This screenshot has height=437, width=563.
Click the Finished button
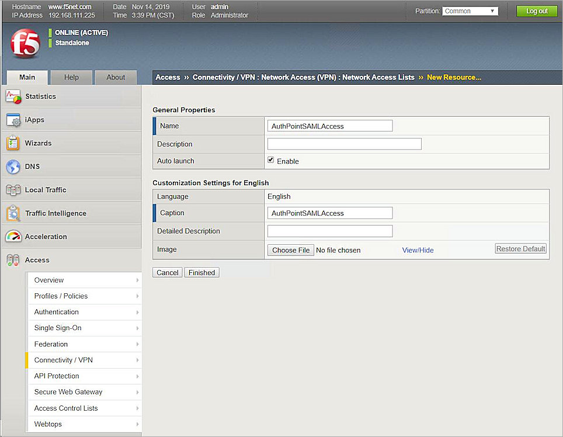tap(201, 272)
